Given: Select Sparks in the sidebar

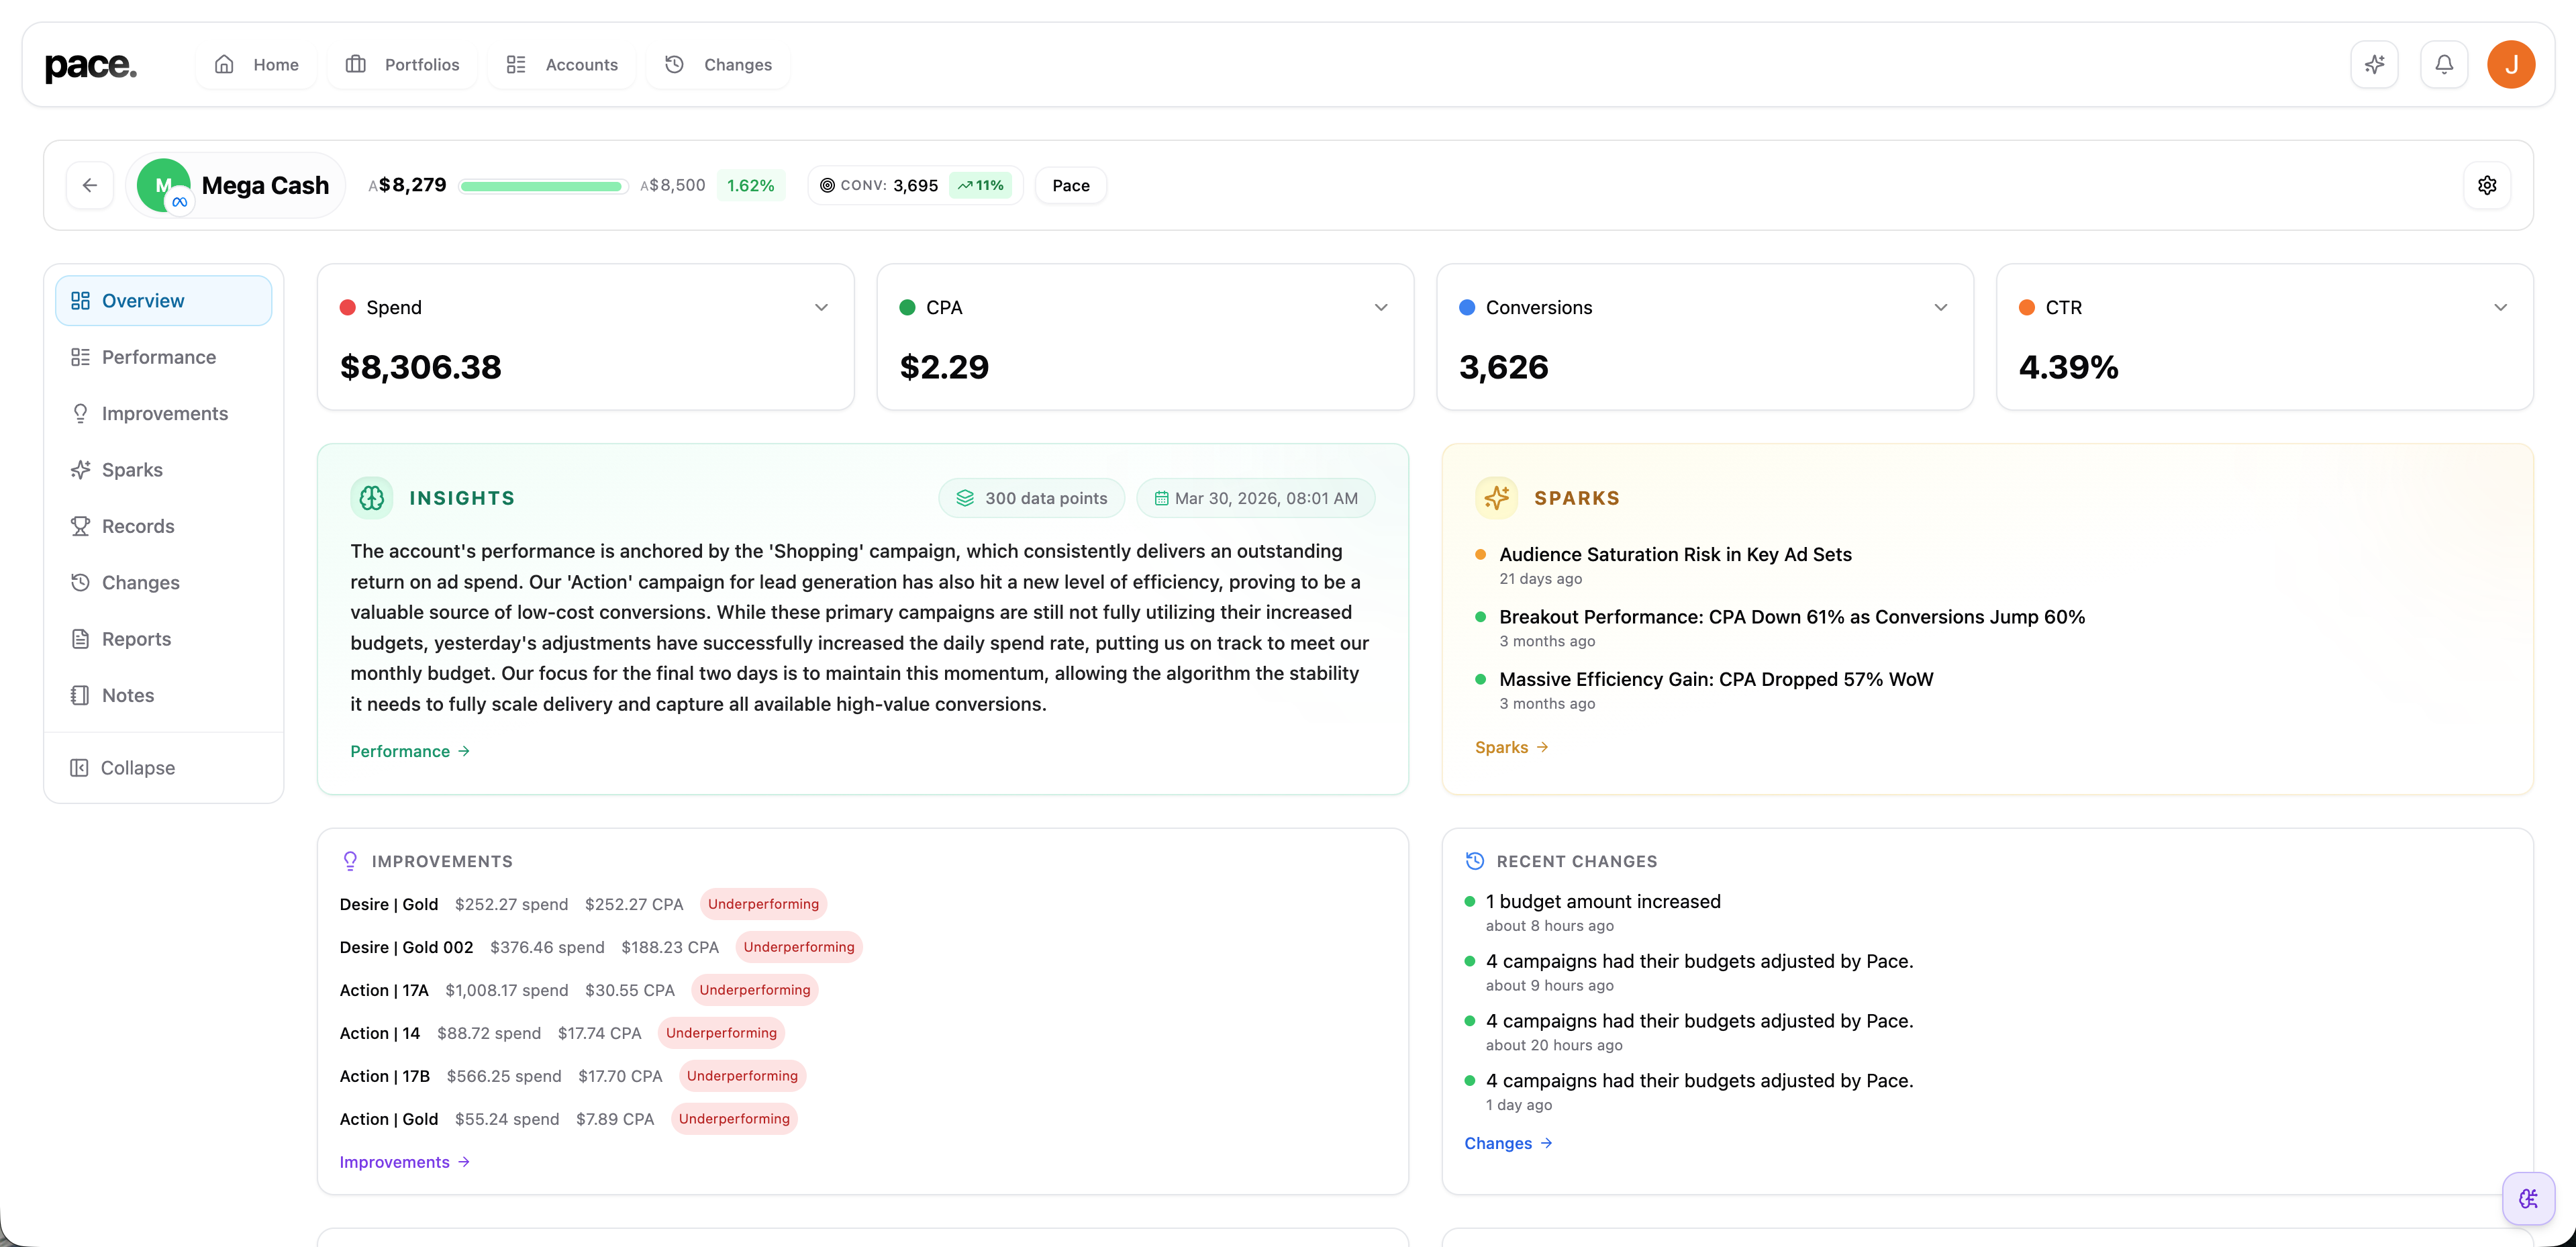Looking at the screenshot, I should [x=132, y=470].
